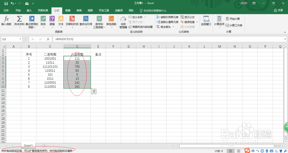Toggle Show Formulas (显示公式)

pos(187,17)
